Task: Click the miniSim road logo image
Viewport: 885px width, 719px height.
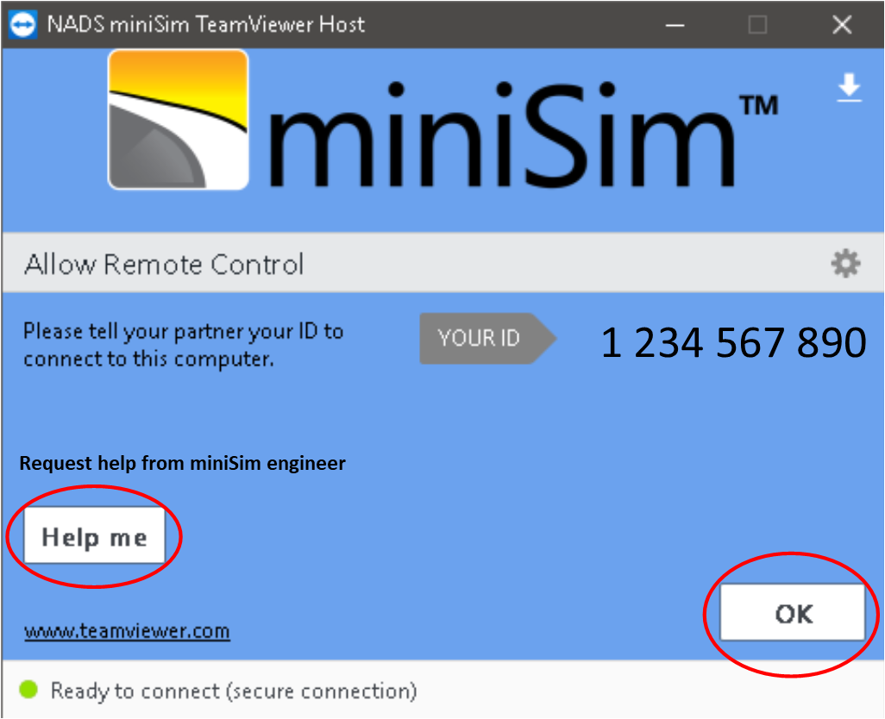Action: [x=178, y=120]
